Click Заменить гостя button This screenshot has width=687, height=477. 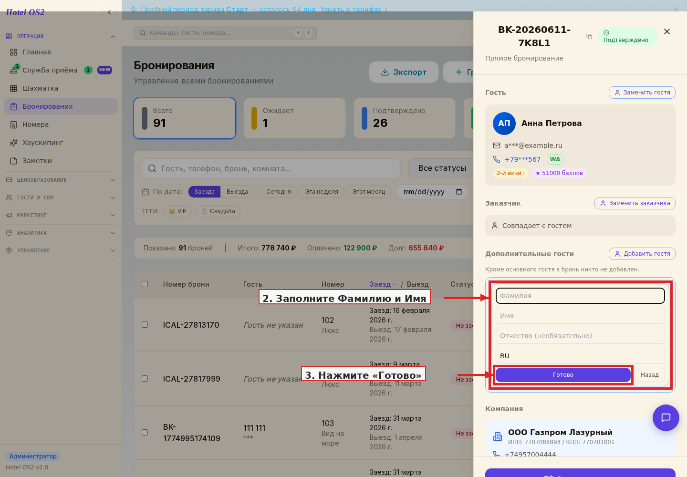click(642, 93)
